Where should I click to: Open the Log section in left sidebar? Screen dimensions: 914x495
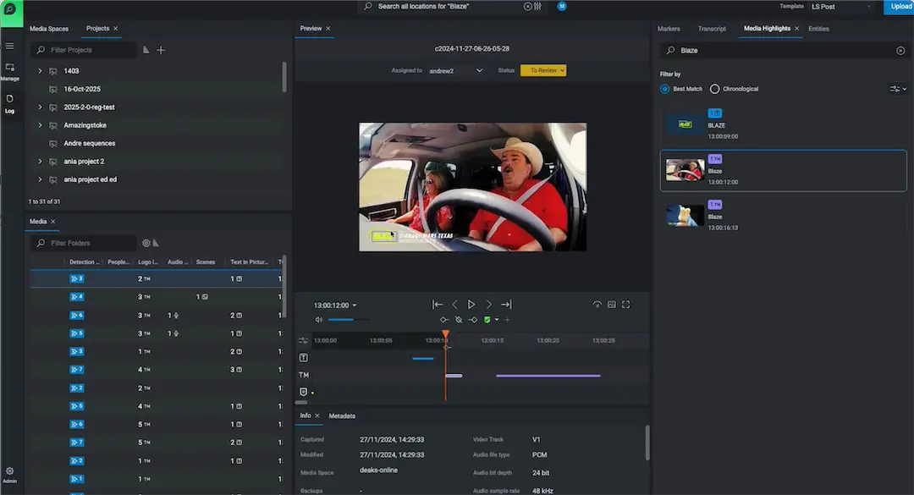[10, 102]
